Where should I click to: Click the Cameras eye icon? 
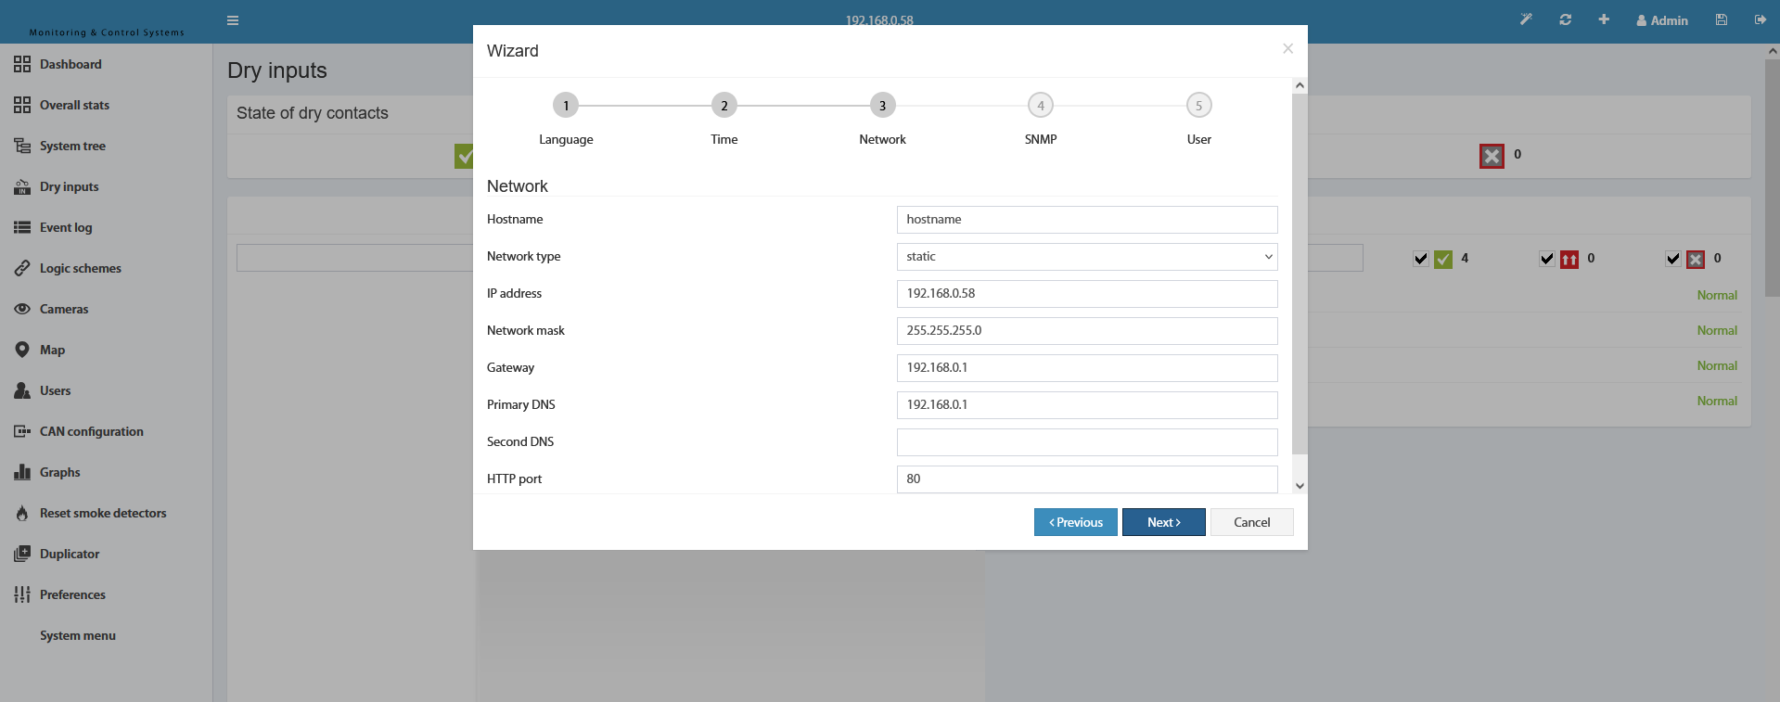(x=22, y=309)
